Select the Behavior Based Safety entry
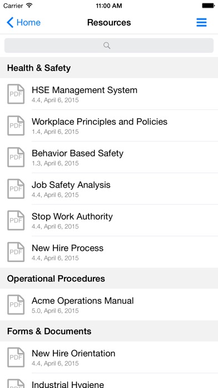 109,157
